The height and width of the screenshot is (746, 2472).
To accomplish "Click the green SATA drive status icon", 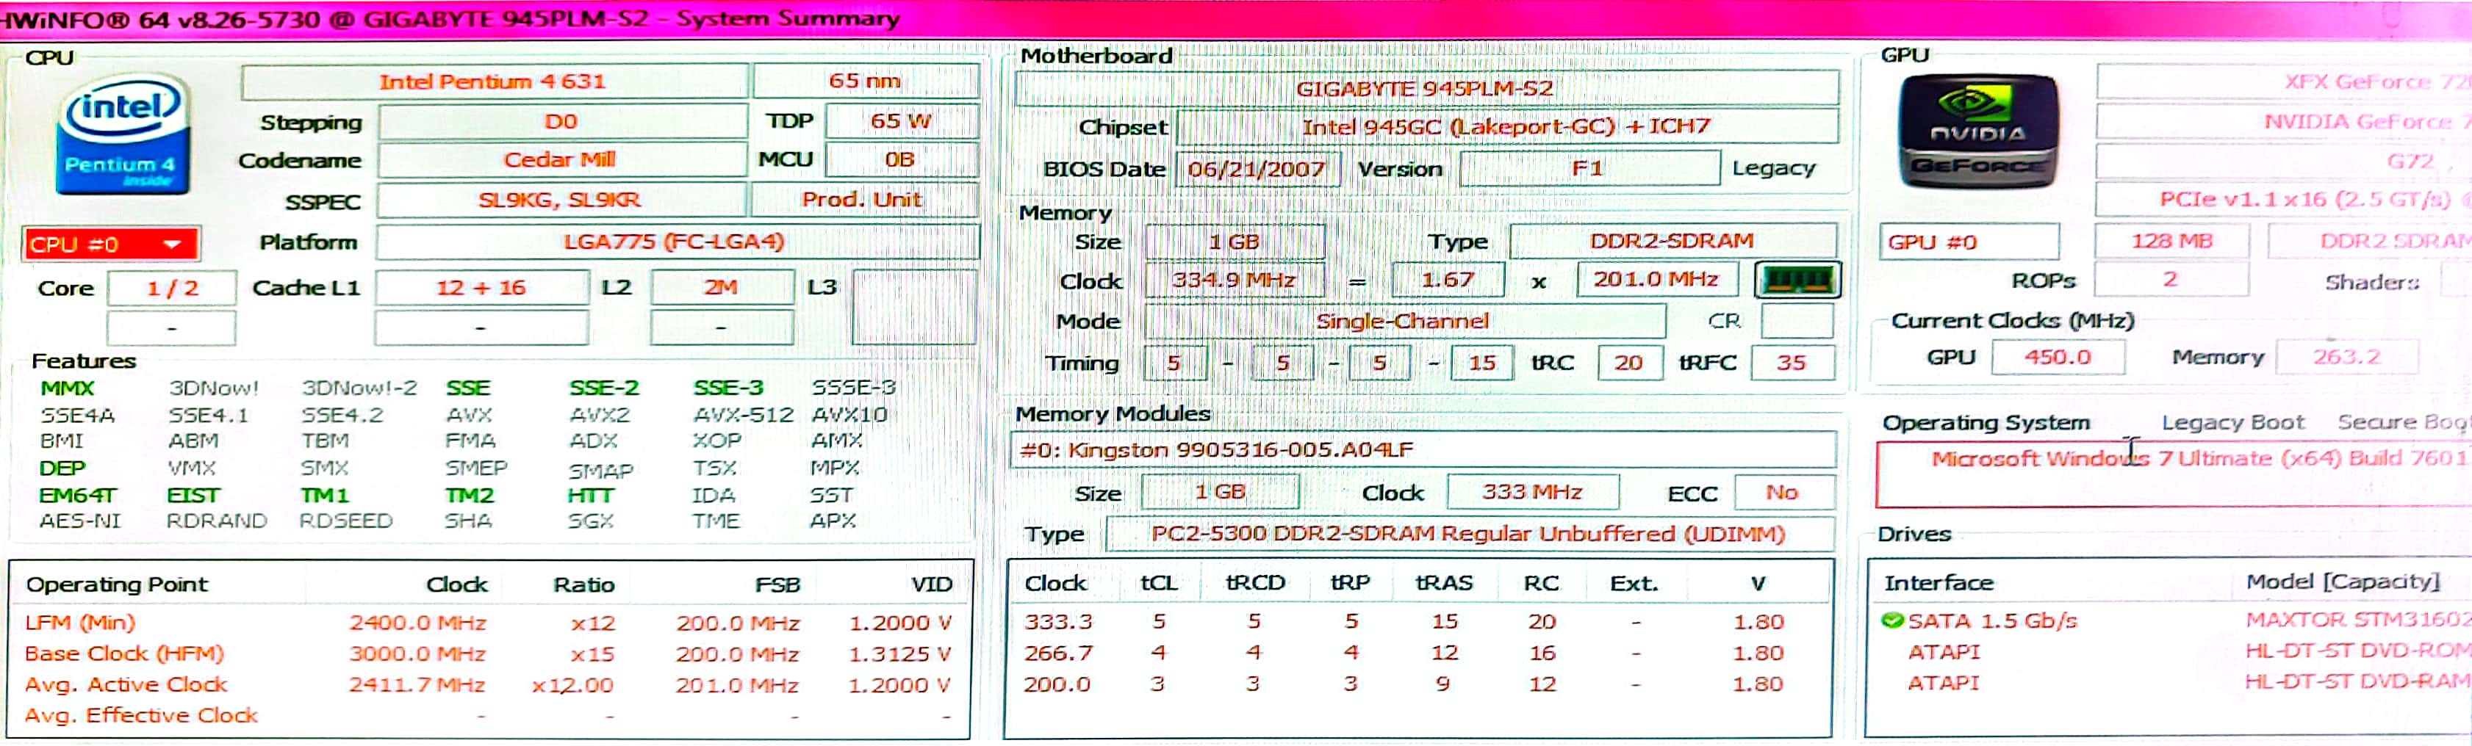I will coord(1892,620).
